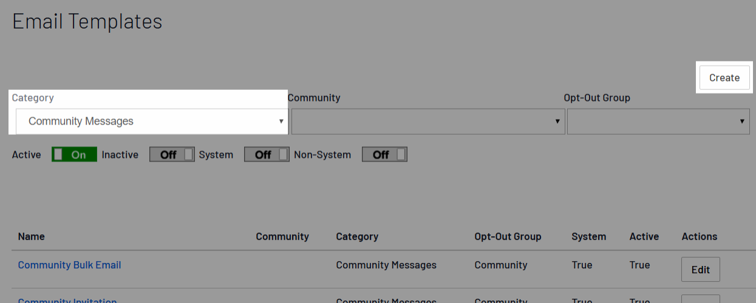This screenshot has width=756, height=303.
Task: Click the Community column header
Action: click(282, 236)
